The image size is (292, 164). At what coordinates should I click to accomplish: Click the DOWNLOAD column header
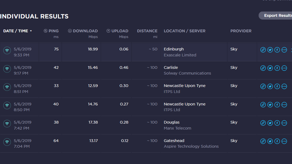coord(83,31)
